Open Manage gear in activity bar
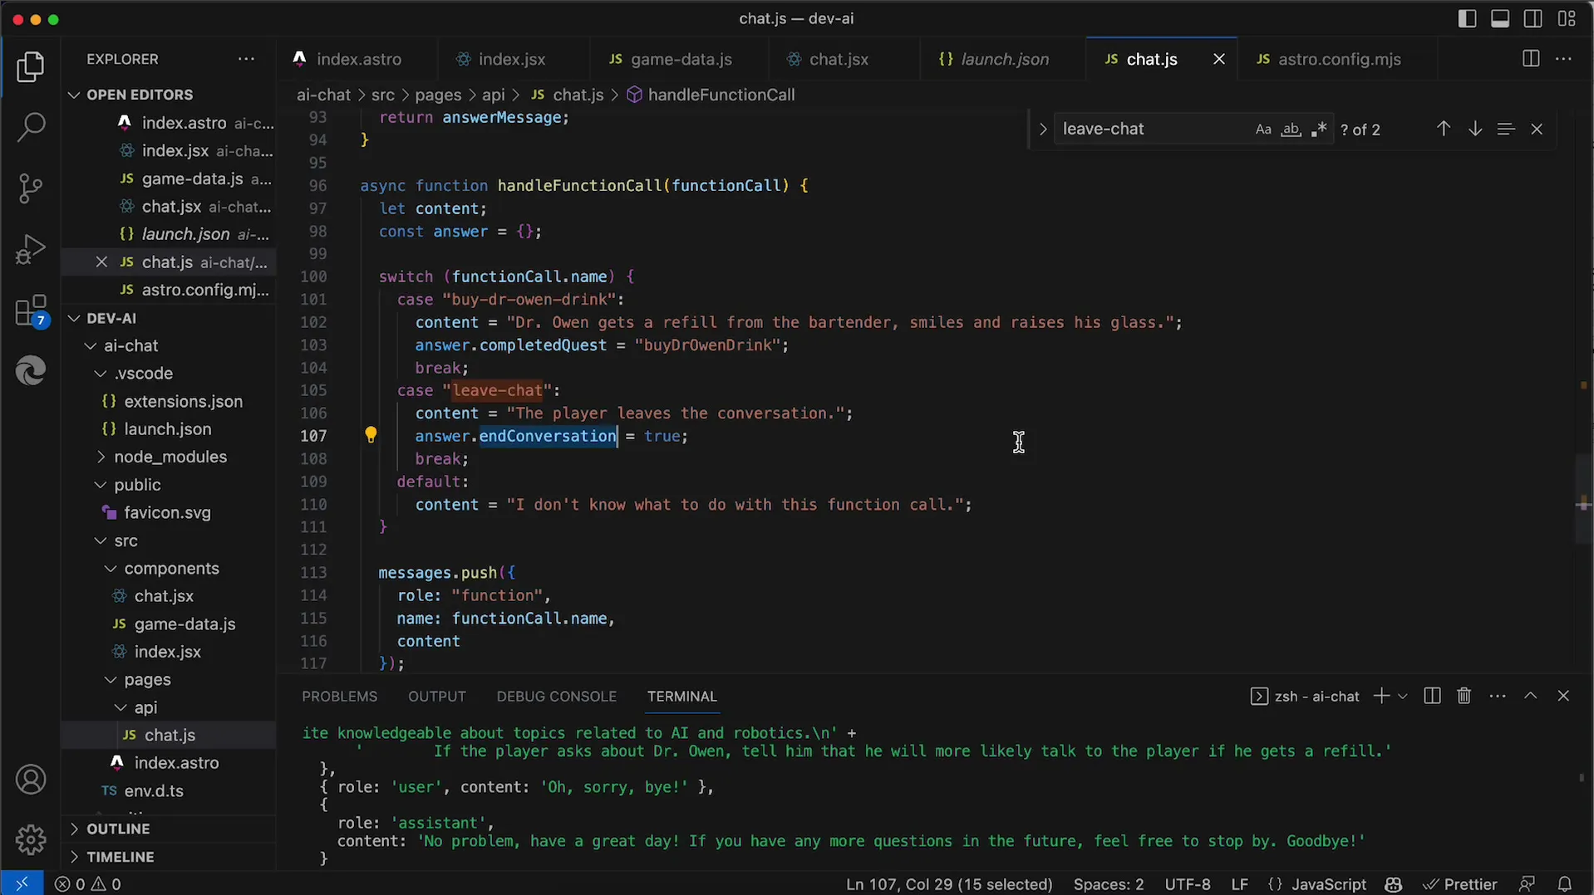 pyautogui.click(x=31, y=839)
